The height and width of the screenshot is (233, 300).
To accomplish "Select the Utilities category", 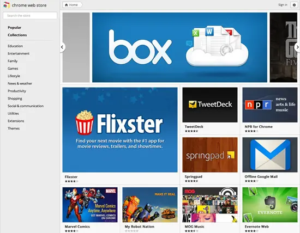I will pos(13,113).
